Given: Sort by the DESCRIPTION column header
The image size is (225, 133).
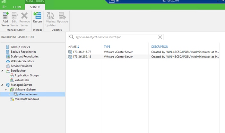Looking at the screenshot, I should 160,47.
